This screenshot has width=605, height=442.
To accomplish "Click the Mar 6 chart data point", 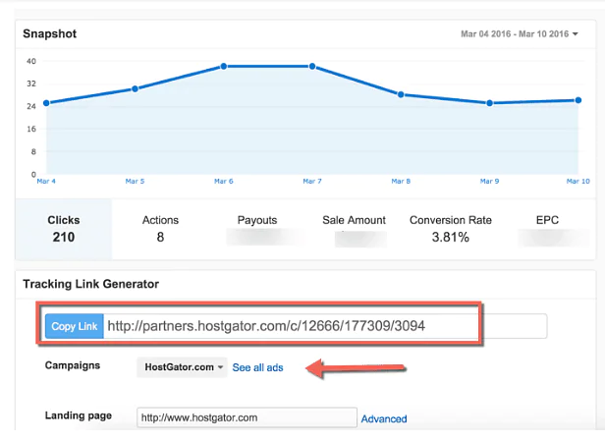I will click(x=224, y=66).
